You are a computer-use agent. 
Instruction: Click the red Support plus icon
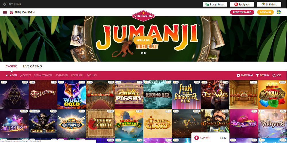(197, 138)
